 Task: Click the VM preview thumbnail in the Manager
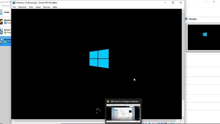pyautogui.click(x=204, y=38)
